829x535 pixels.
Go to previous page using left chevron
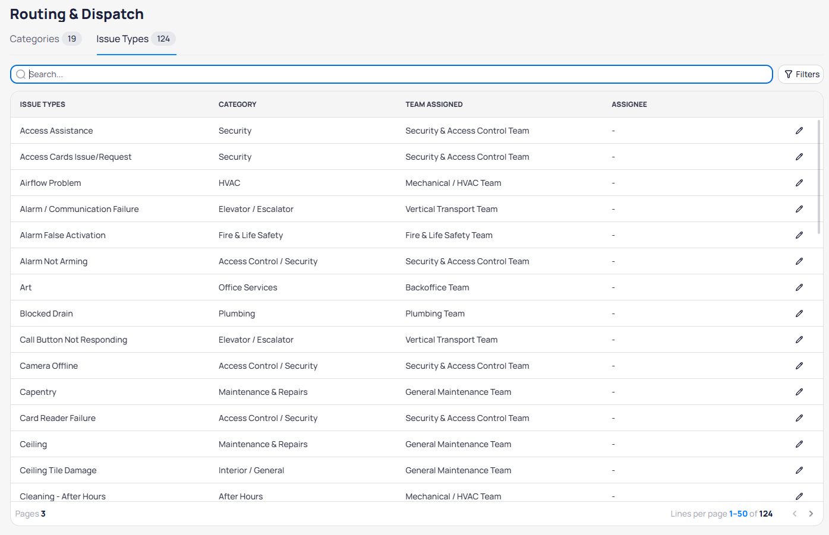[795, 514]
